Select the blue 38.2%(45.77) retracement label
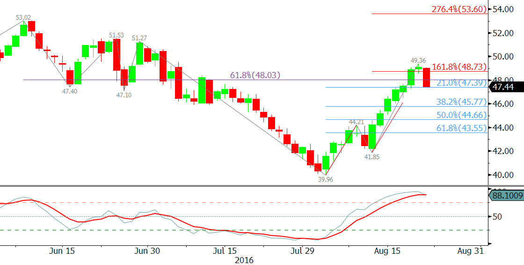Image resolution: width=524 pixels, height=265 pixels. click(462, 102)
